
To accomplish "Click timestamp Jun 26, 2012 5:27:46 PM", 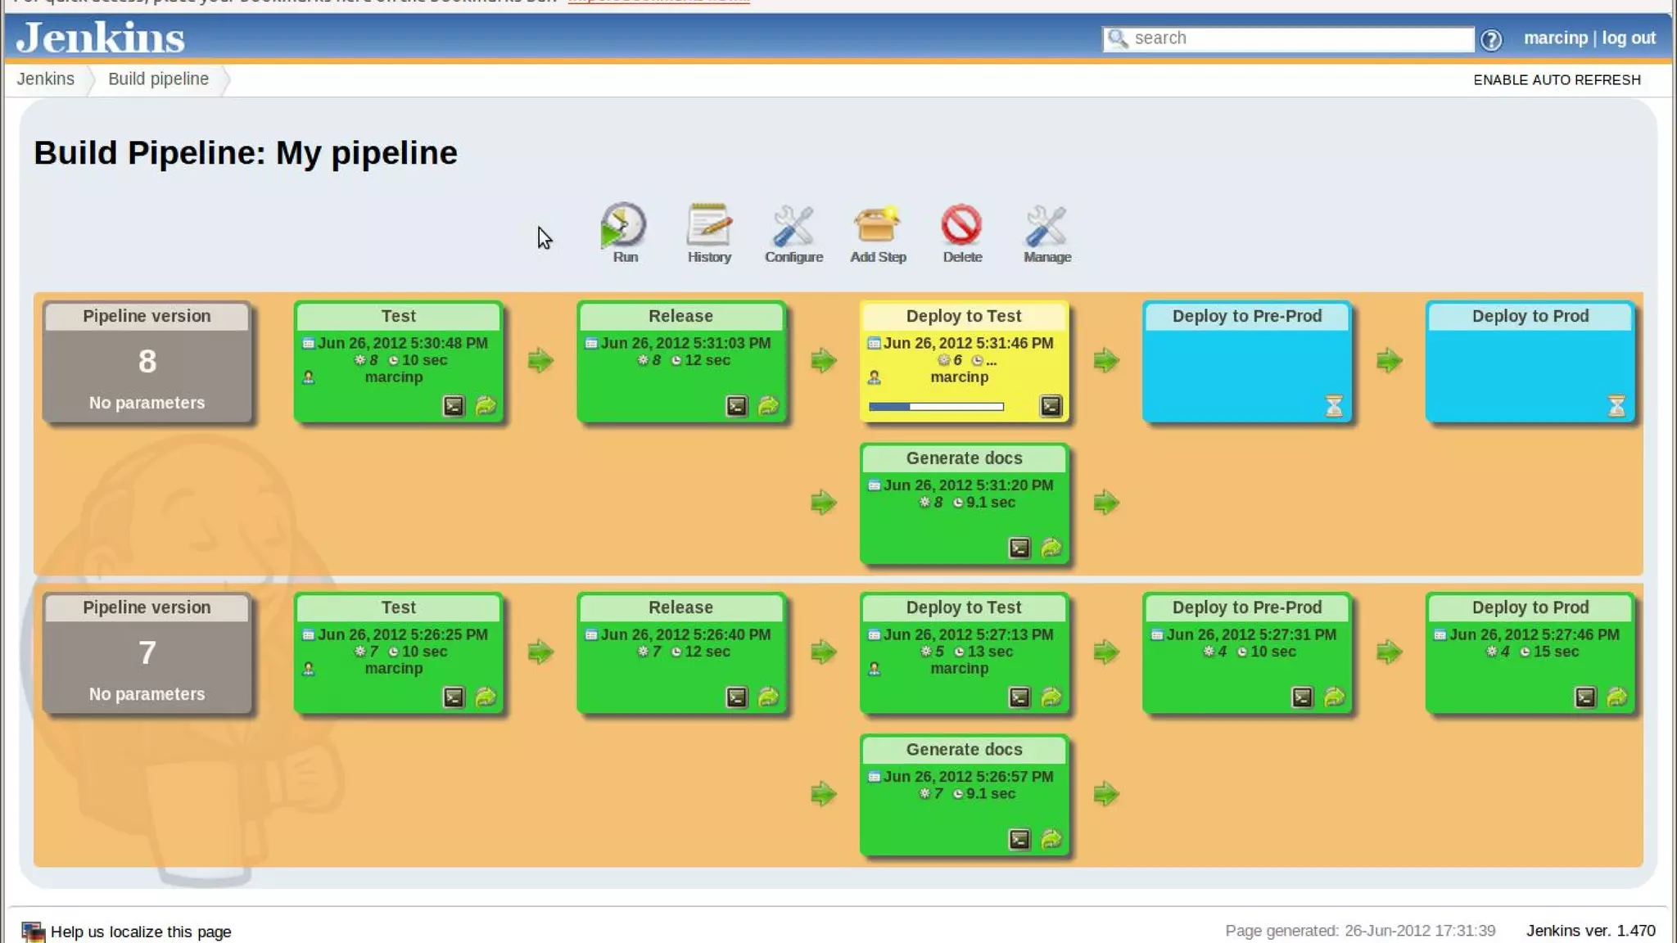I will 1534,634.
